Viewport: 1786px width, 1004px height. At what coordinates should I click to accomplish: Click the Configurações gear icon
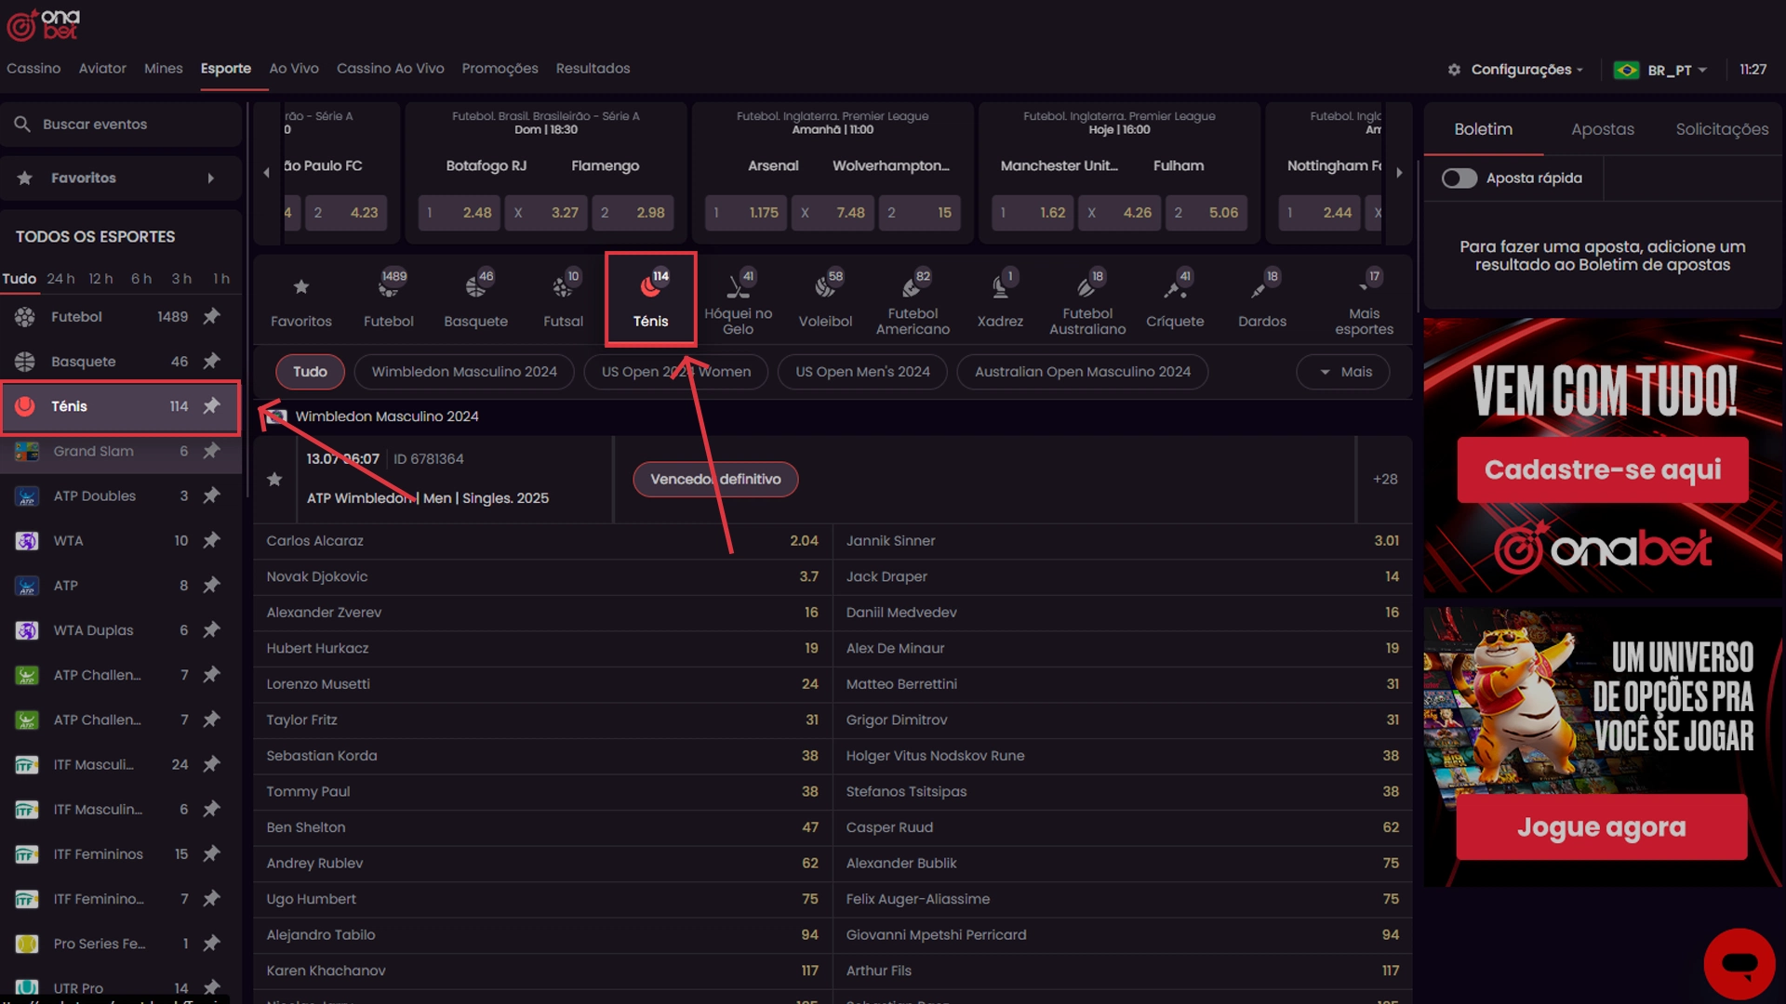[x=1454, y=70]
